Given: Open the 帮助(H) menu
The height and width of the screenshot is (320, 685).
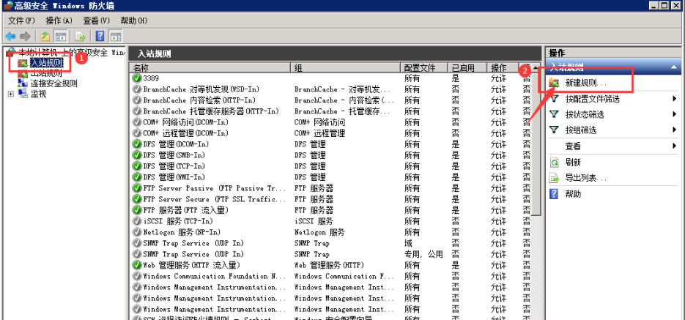Looking at the screenshot, I should click(133, 21).
